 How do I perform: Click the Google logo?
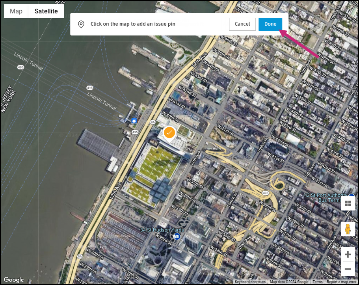click(14, 280)
